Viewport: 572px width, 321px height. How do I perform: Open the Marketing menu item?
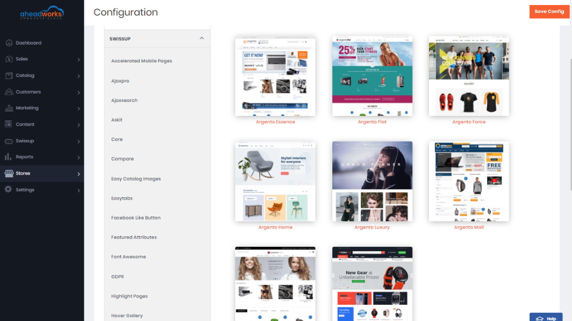27,108
